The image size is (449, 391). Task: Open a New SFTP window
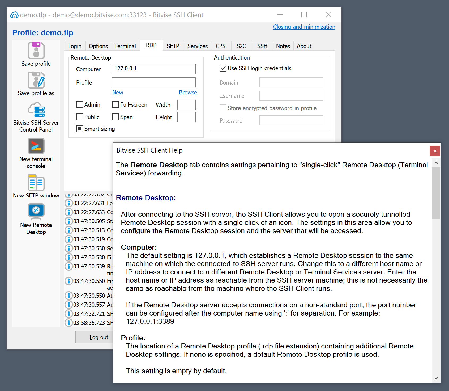(x=36, y=183)
